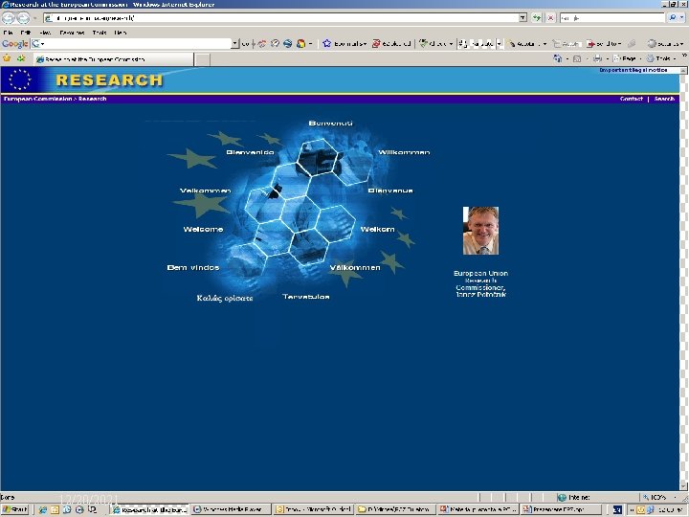Expand the Print options dropdown arrow

[x=607, y=58]
